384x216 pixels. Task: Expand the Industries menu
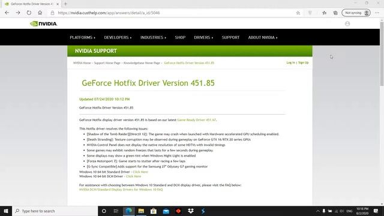153,37
